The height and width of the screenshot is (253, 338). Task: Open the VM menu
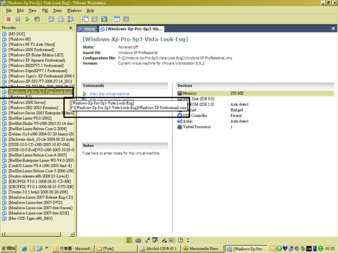[45, 11]
